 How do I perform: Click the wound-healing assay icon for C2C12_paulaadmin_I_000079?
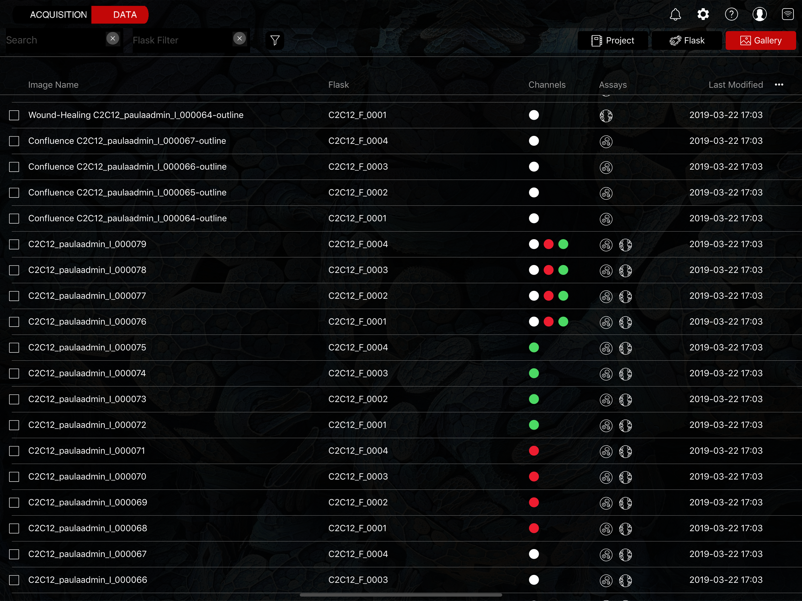click(626, 245)
